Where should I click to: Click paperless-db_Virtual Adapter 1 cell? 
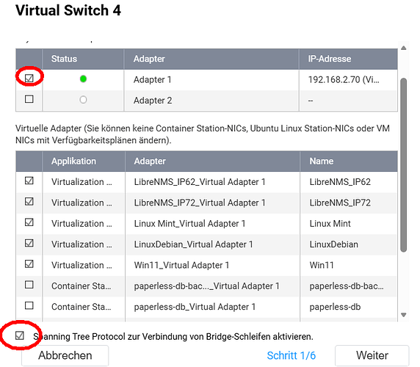click(x=212, y=307)
